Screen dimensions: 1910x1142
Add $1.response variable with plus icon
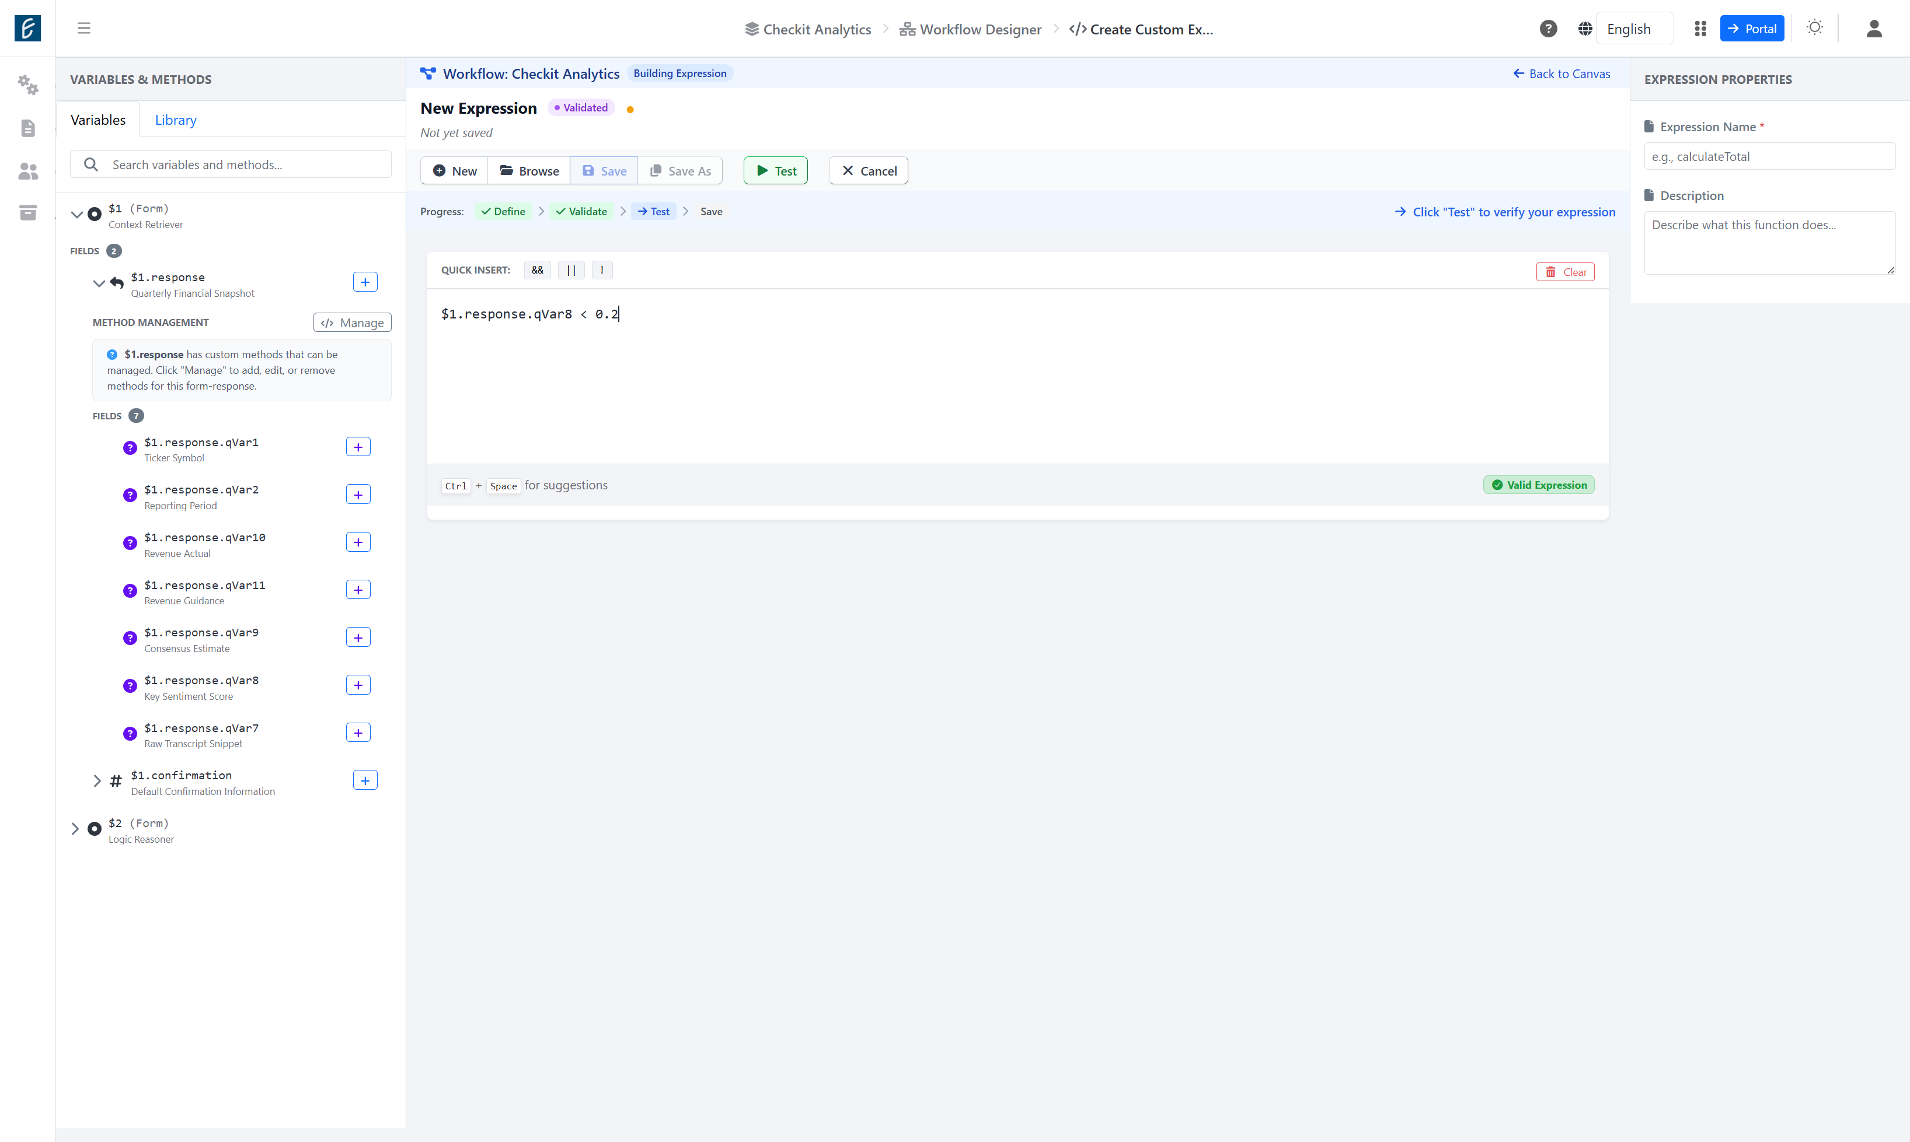[x=365, y=282]
